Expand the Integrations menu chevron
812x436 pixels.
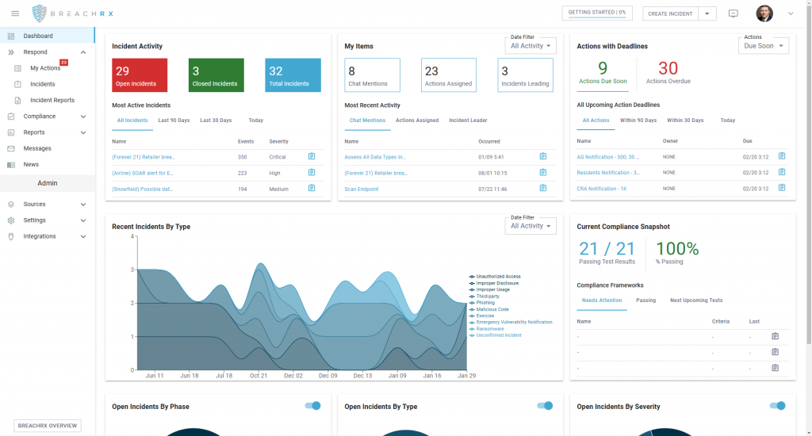point(83,237)
